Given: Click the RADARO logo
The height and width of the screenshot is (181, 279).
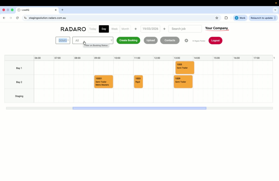Looking at the screenshot, I should click(x=73, y=29).
